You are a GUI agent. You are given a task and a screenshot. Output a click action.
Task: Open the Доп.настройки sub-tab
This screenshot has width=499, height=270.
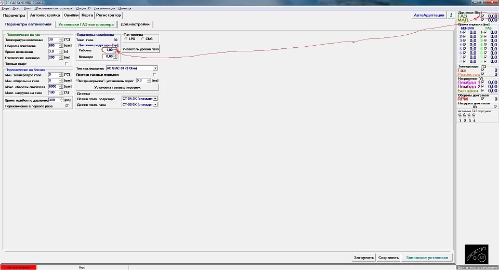click(135, 24)
